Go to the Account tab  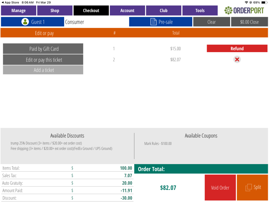[x=127, y=11]
